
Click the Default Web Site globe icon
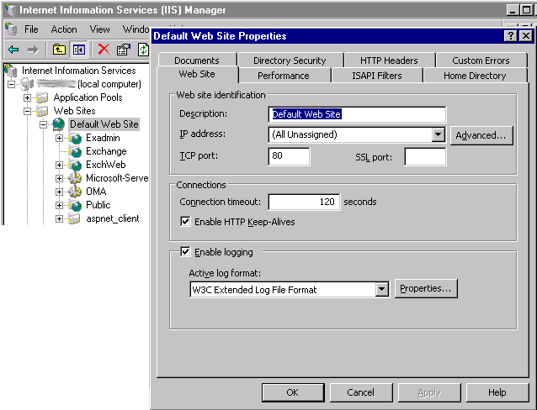[x=59, y=124]
